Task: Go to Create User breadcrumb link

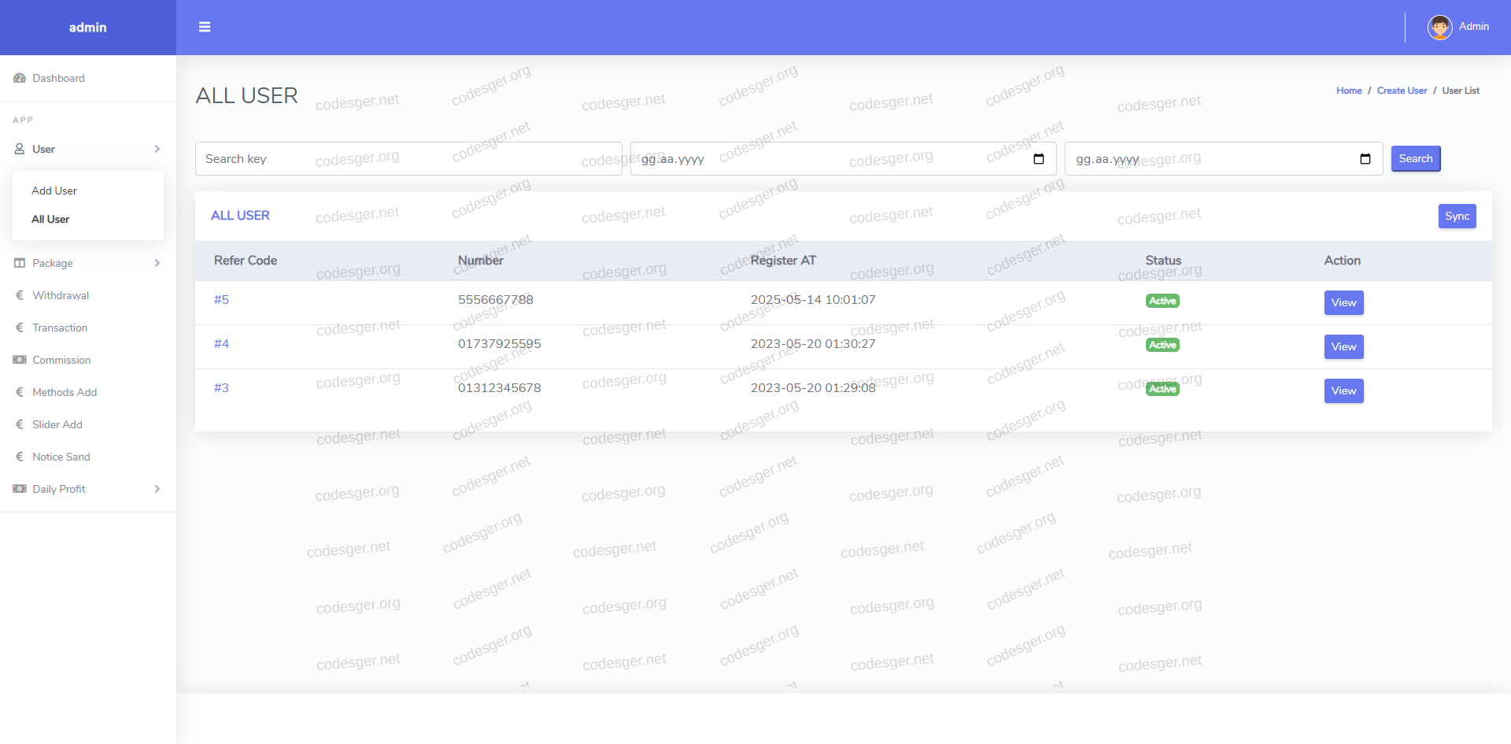Action: coord(1402,91)
